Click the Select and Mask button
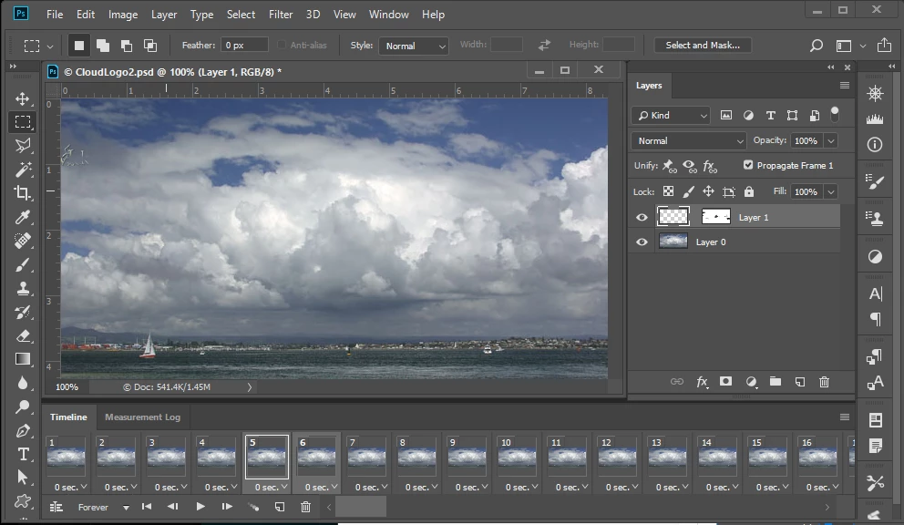The width and height of the screenshot is (904, 525). [x=702, y=46]
